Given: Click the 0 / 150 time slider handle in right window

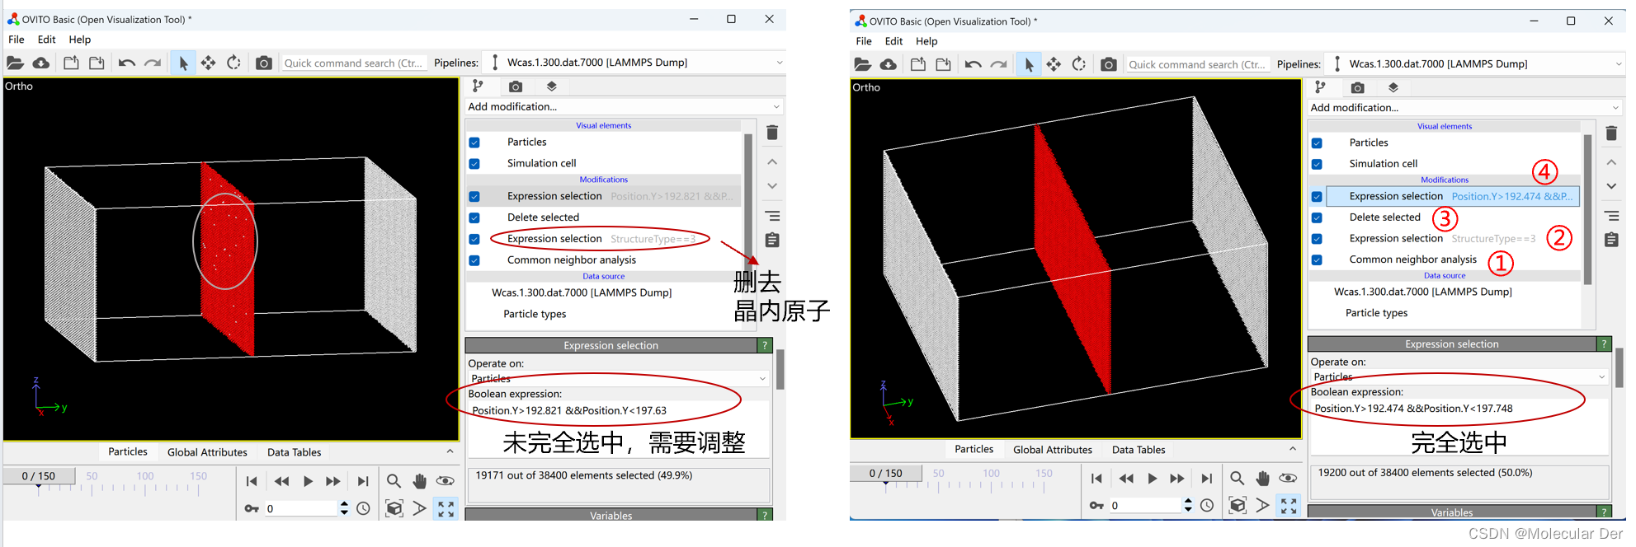Looking at the screenshot, I should click(x=885, y=474).
